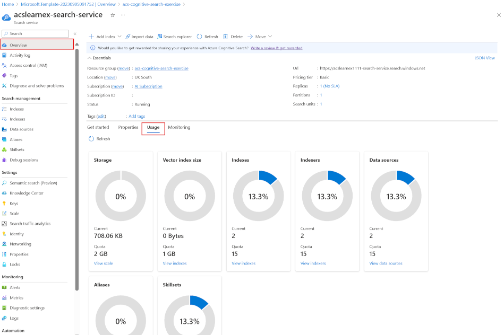Click the Diagnostic settings icon
The image size is (504, 335).
[x=4, y=308]
